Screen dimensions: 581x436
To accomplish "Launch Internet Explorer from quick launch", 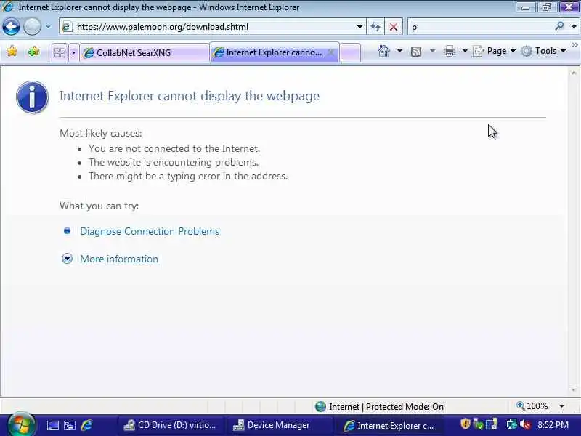I will pos(86,425).
